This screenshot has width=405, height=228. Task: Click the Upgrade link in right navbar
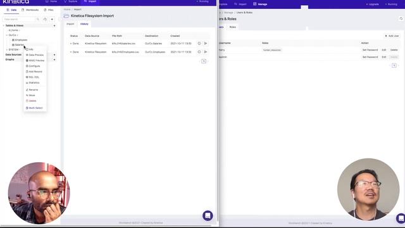(373, 4)
